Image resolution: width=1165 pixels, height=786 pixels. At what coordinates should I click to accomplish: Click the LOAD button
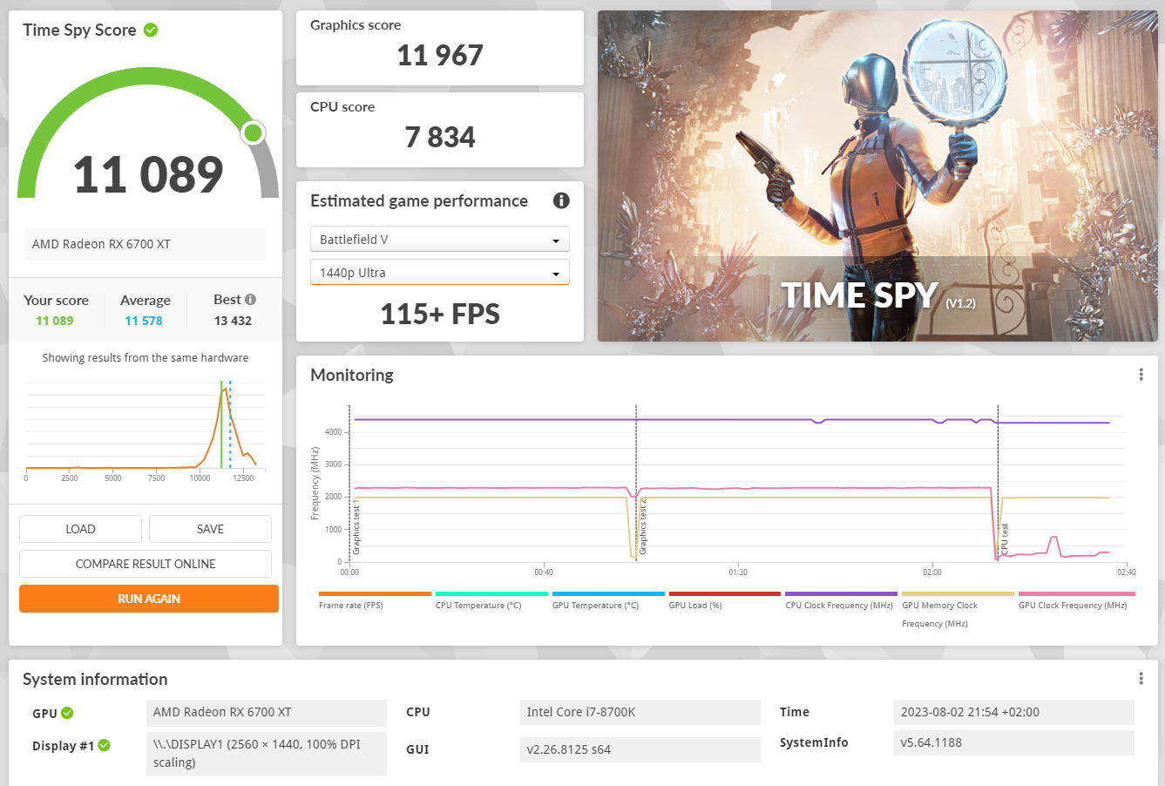pyautogui.click(x=80, y=529)
